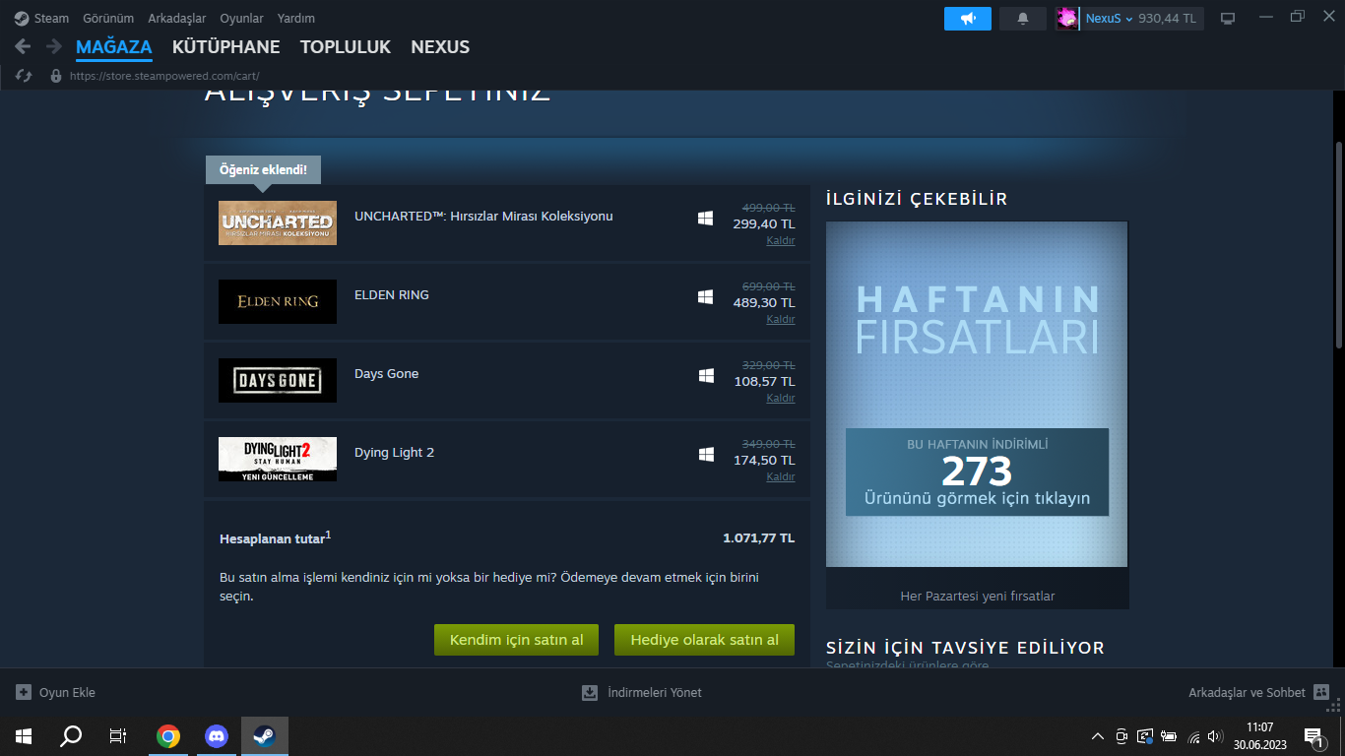This screenshot has height=756, width=1345.
Task: Click the 108,57 TL price
Action: 765,381
